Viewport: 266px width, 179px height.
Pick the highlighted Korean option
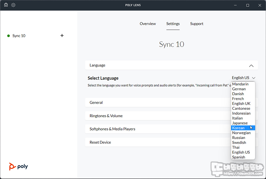pyautogui.click(x=243, y=128)
